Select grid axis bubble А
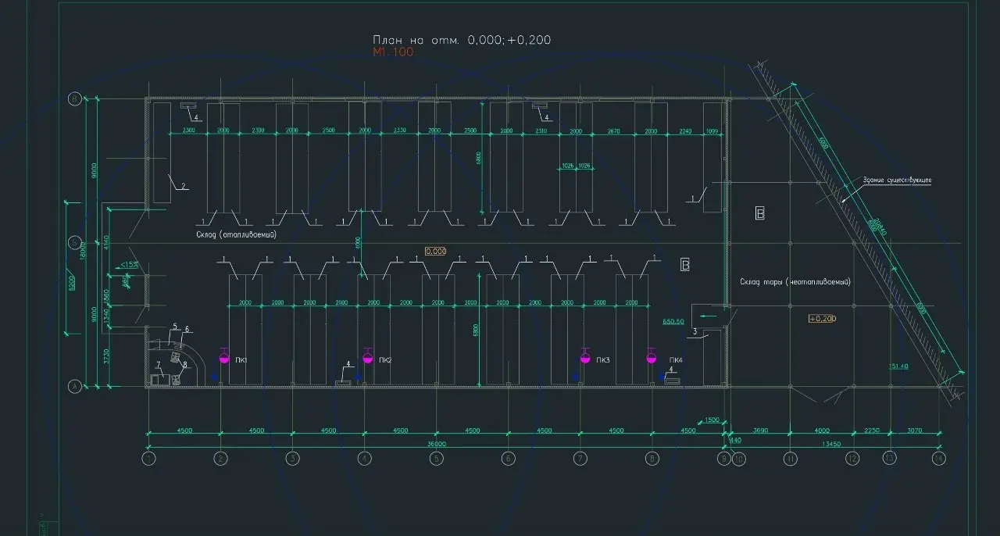Viewport: 1000px width, 536px height. (75, 386)
